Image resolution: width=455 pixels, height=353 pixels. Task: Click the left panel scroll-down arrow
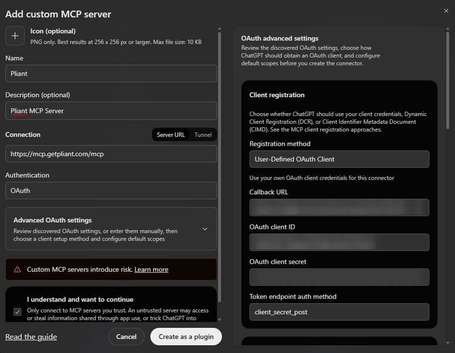click(220, 319)
